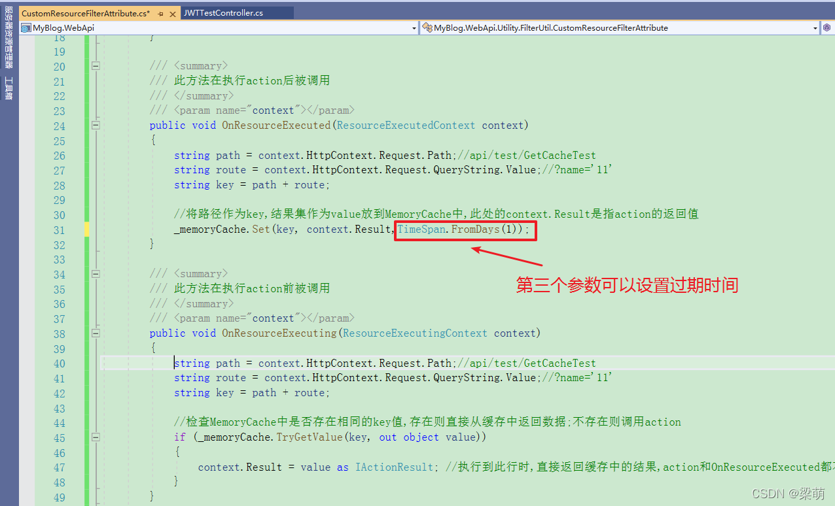
Task: Open the CustomResourceFilterAttribute member navigation dropdown
Action: point(815,27)
